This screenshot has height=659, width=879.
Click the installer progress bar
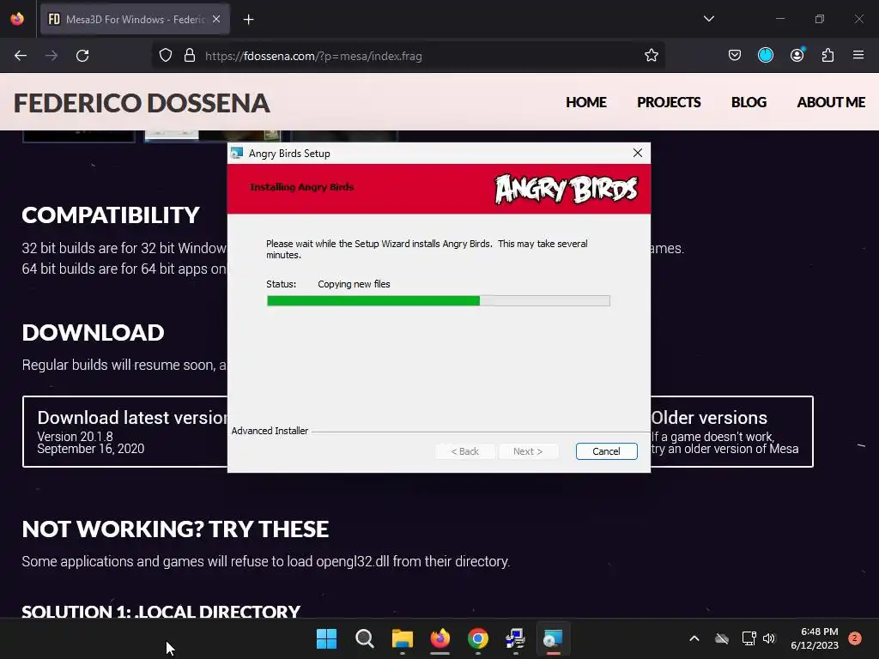tap(439, 301)
